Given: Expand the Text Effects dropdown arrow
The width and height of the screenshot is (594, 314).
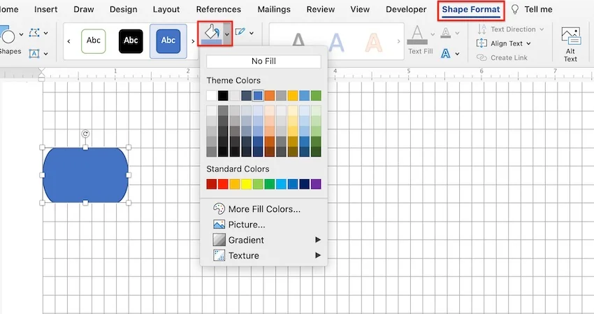Looking at the screenshot, I should pos(457,54).
